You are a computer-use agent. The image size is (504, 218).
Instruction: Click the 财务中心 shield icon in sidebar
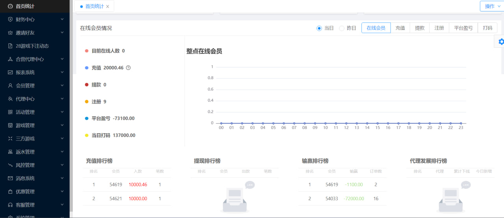coord(10,19)
